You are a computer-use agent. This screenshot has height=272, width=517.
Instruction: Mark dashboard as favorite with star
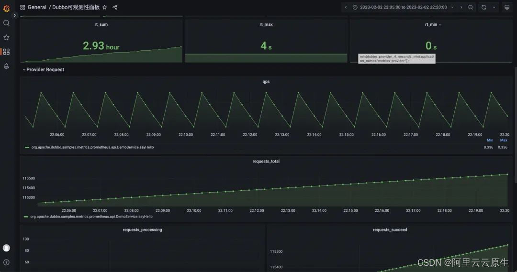pyautogui.click(x=104, y=7)
